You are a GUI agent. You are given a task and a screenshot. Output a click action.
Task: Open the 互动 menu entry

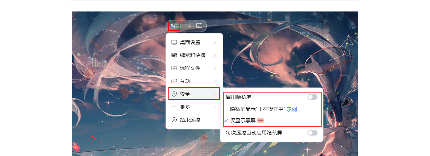coord(194,81)
